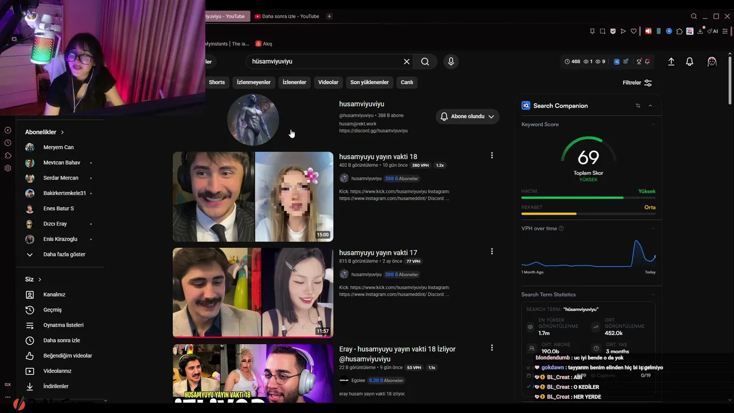
Task: Clear the search box with the X icon
Action: click(407, 61)
